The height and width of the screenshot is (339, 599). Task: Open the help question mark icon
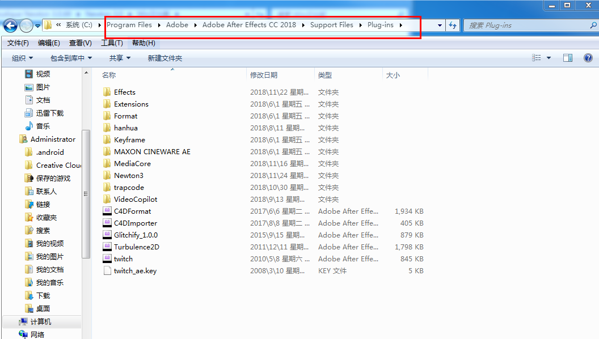coord(588,58)
